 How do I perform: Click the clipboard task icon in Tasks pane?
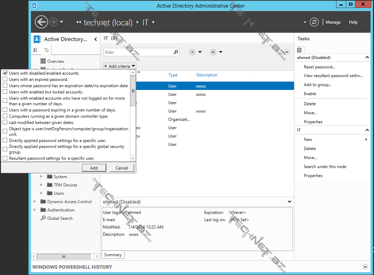pos(299,50)
